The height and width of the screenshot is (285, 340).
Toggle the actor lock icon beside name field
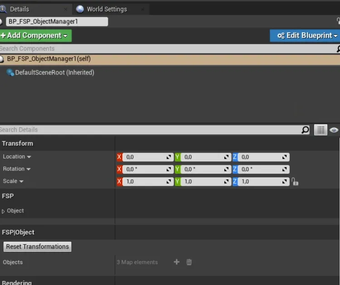pyautogui.click(x=338, y=21)
